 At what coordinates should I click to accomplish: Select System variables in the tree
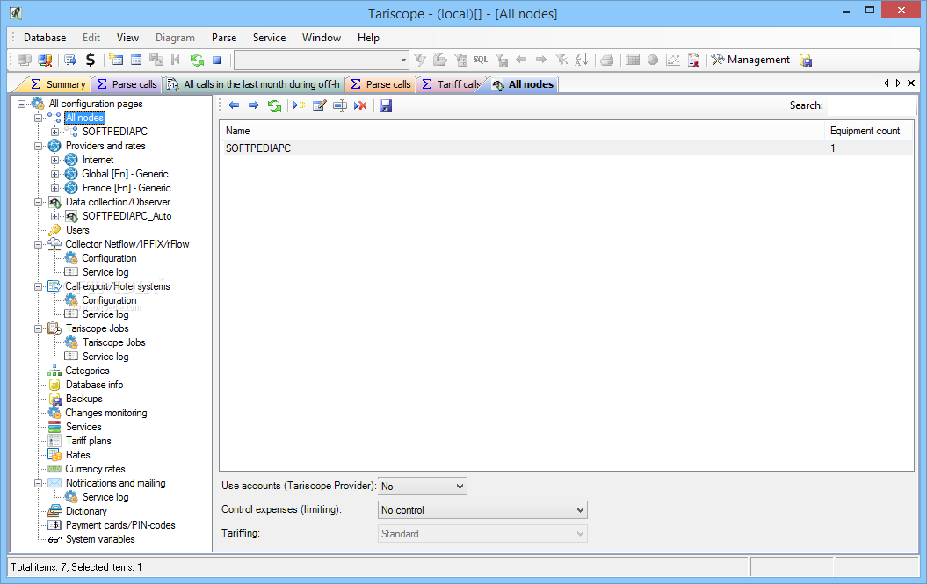pos(100,539)
